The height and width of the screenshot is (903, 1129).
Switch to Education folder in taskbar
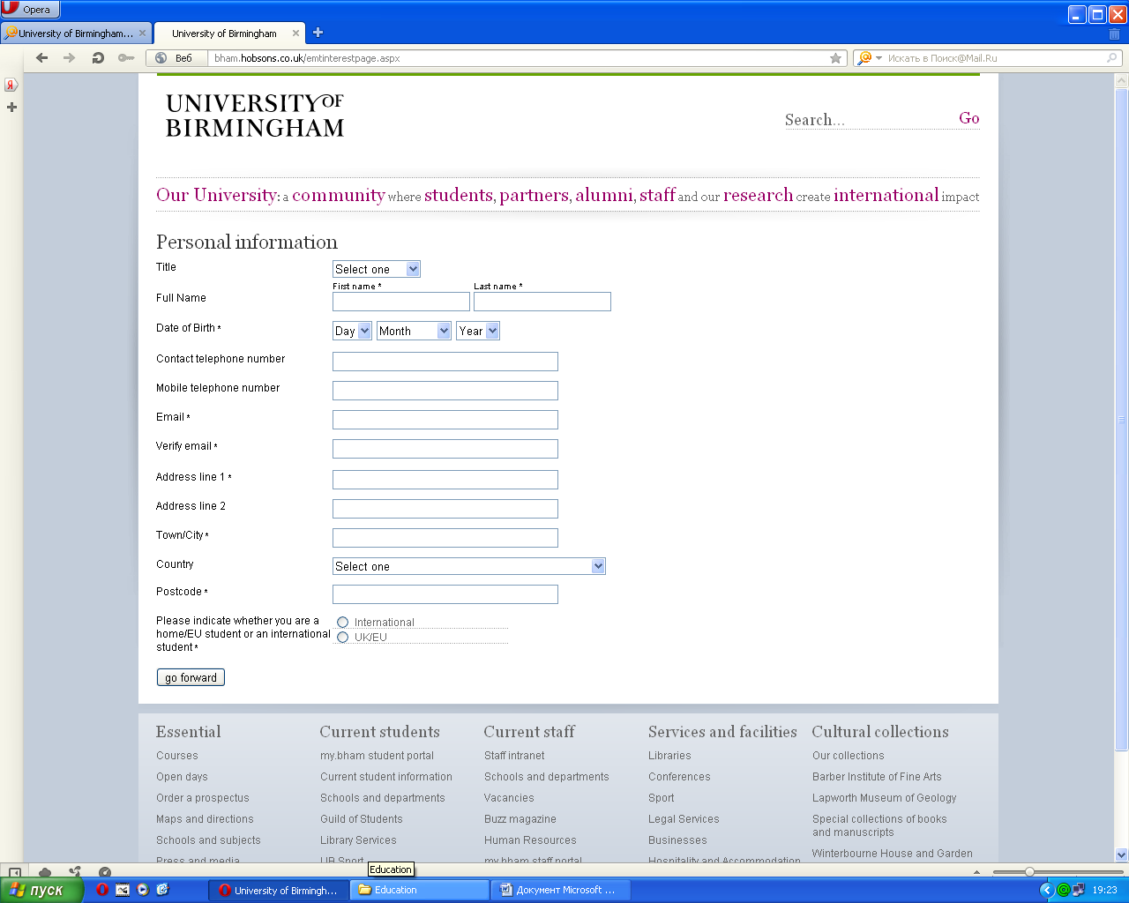coord(419,890)
